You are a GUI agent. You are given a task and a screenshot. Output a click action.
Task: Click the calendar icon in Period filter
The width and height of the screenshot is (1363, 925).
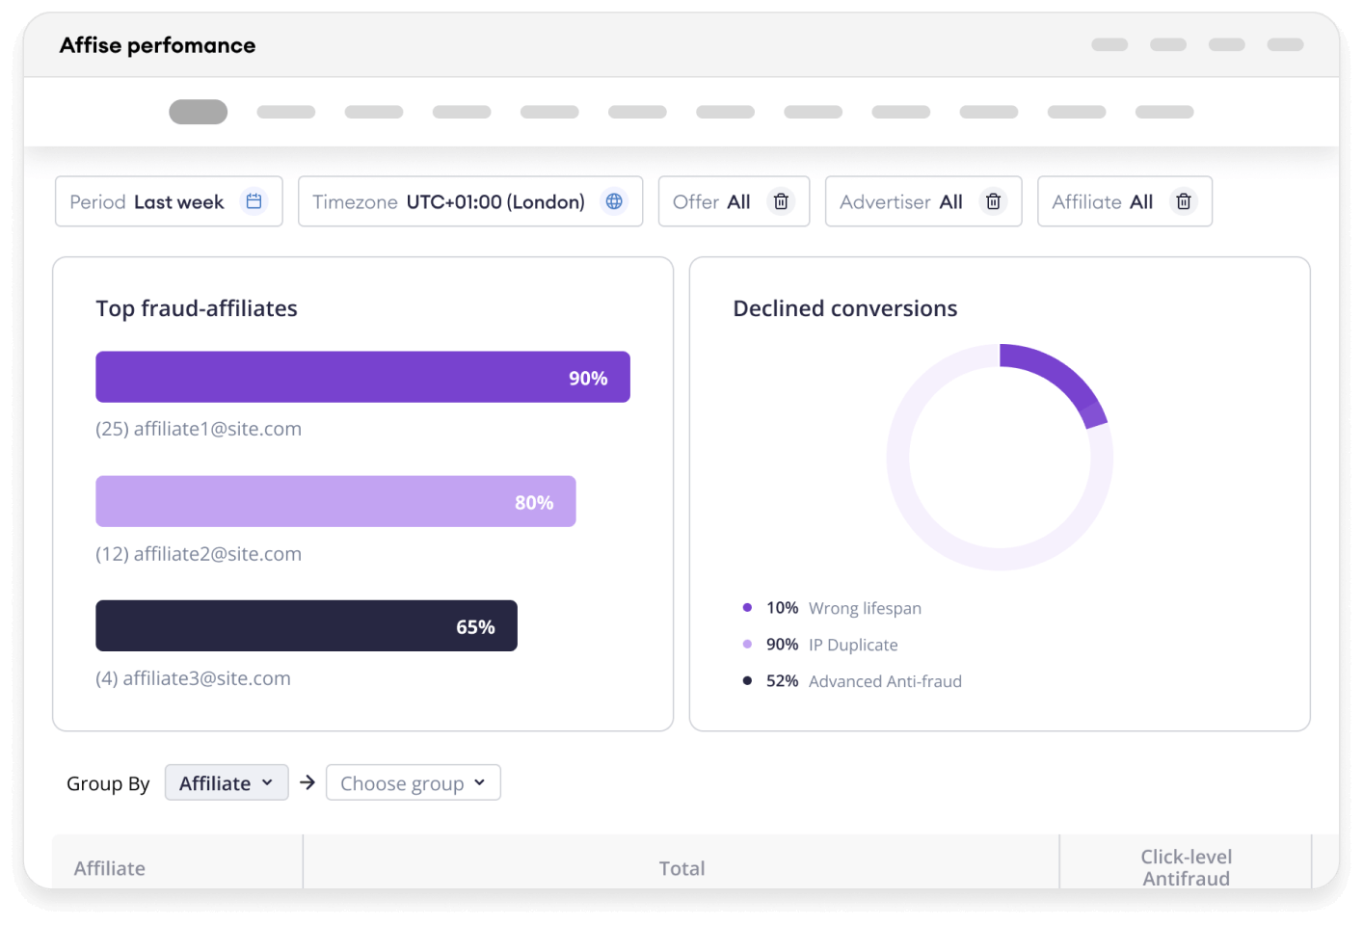pyautogui.click(x=254, y=201)
